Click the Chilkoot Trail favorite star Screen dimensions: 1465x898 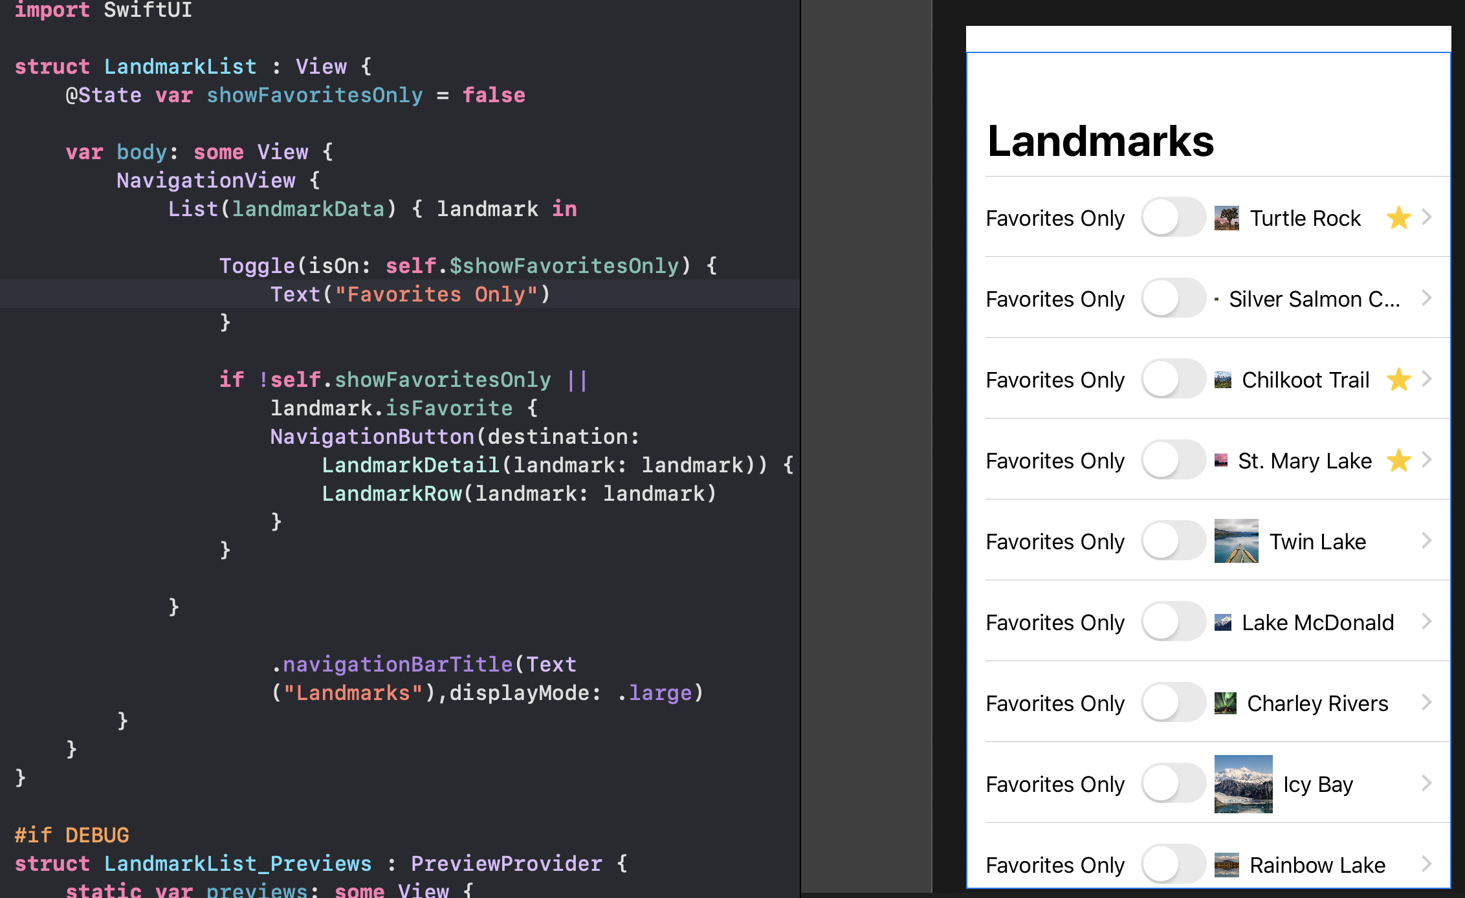coord(1398,380)
